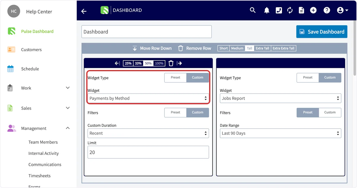
Task: Click the refresh sync icon
Action: pyautogui.click(x=290, y=10)
